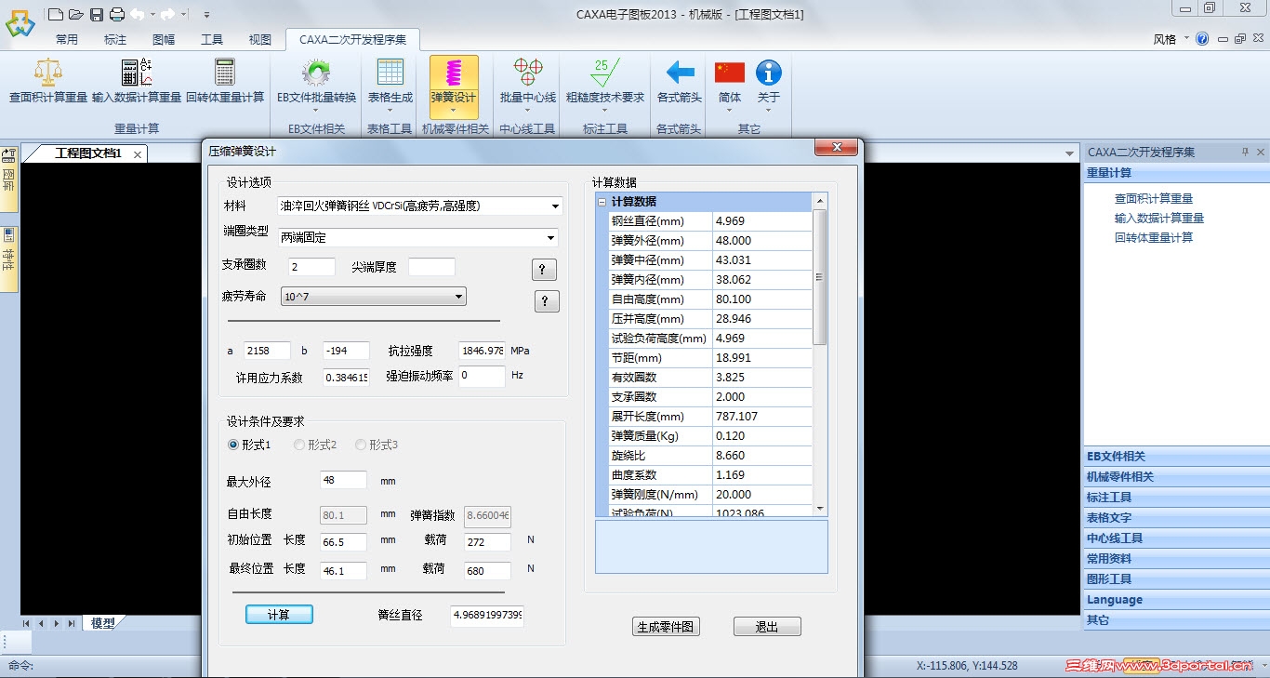
Task: Close the CAXA二次开发程序集 side panel
Action: (x=1261, y=152)
